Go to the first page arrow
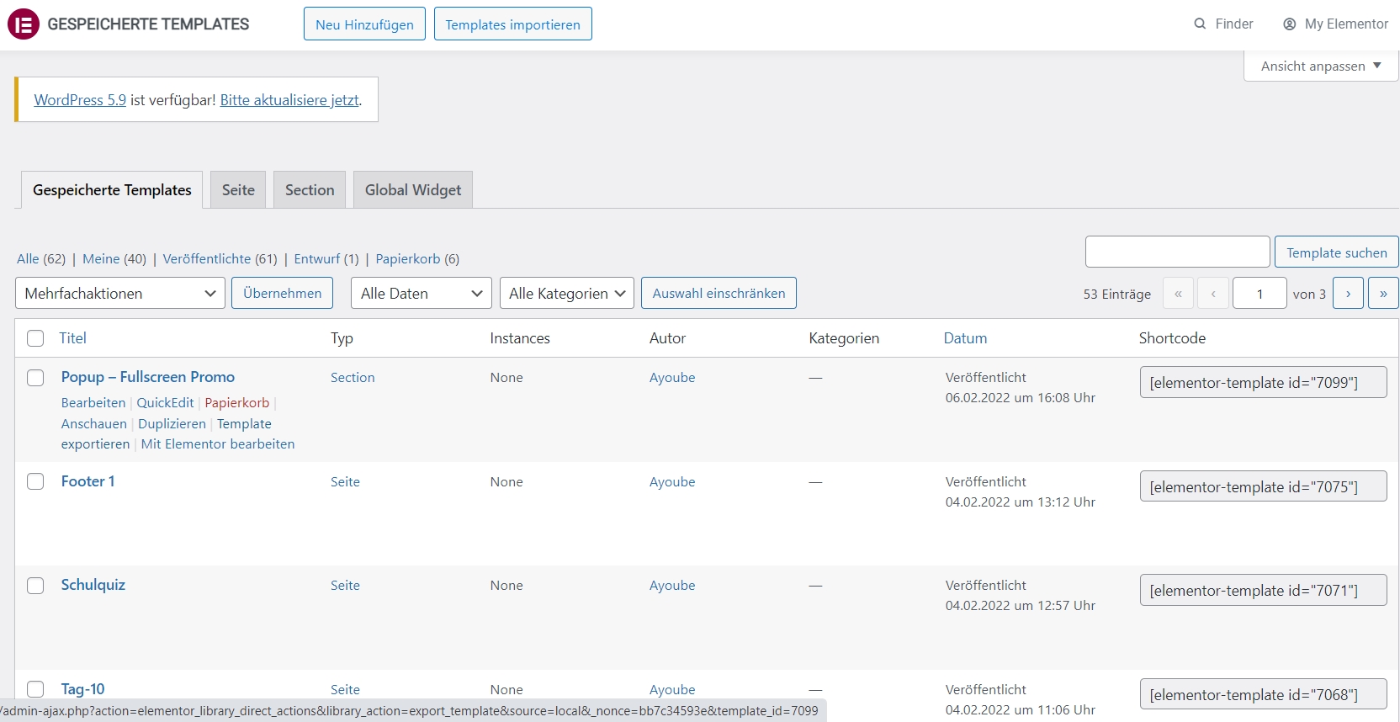This screenshot has height=722, width=1400. [1178, 293]
